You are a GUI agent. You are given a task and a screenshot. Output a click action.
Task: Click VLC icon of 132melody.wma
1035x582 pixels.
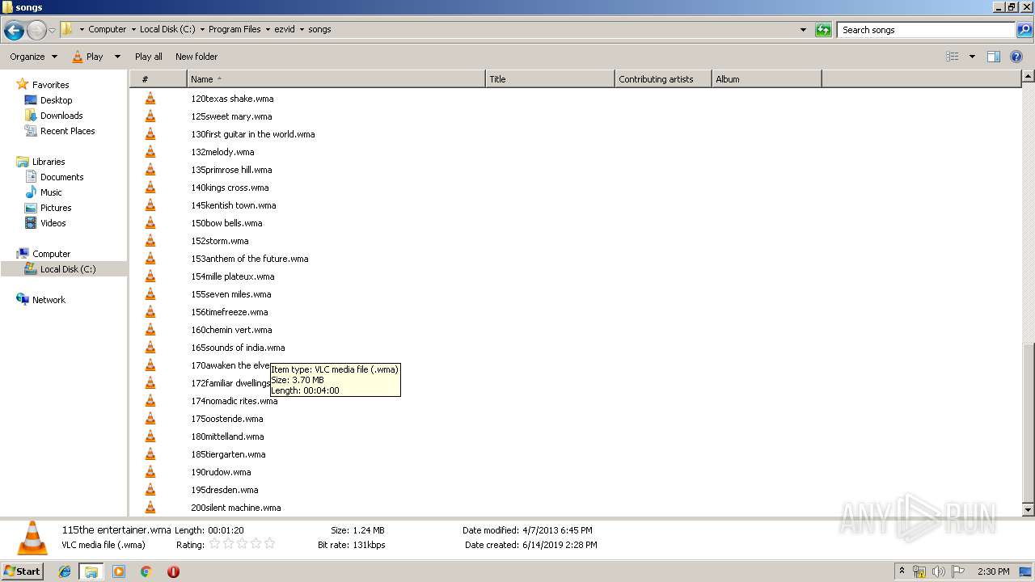click(150, 152)
